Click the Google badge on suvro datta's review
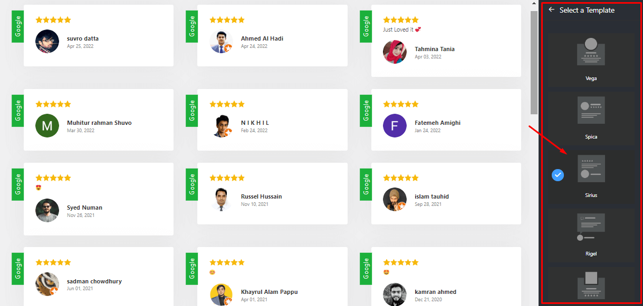643x306 pixels. tap(18, 26)
